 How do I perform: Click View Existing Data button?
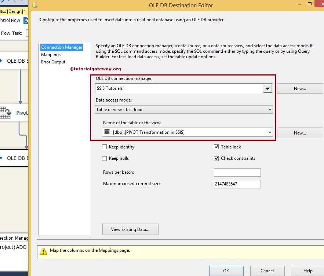(130, 229)
